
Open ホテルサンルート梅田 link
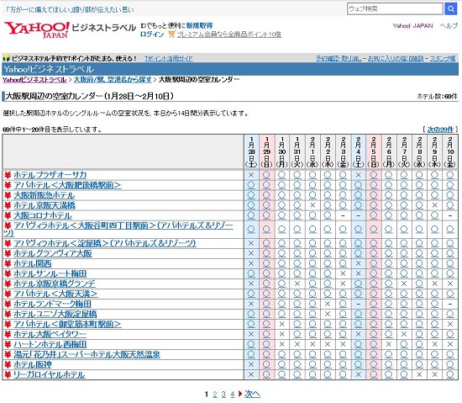click(50, 273)
